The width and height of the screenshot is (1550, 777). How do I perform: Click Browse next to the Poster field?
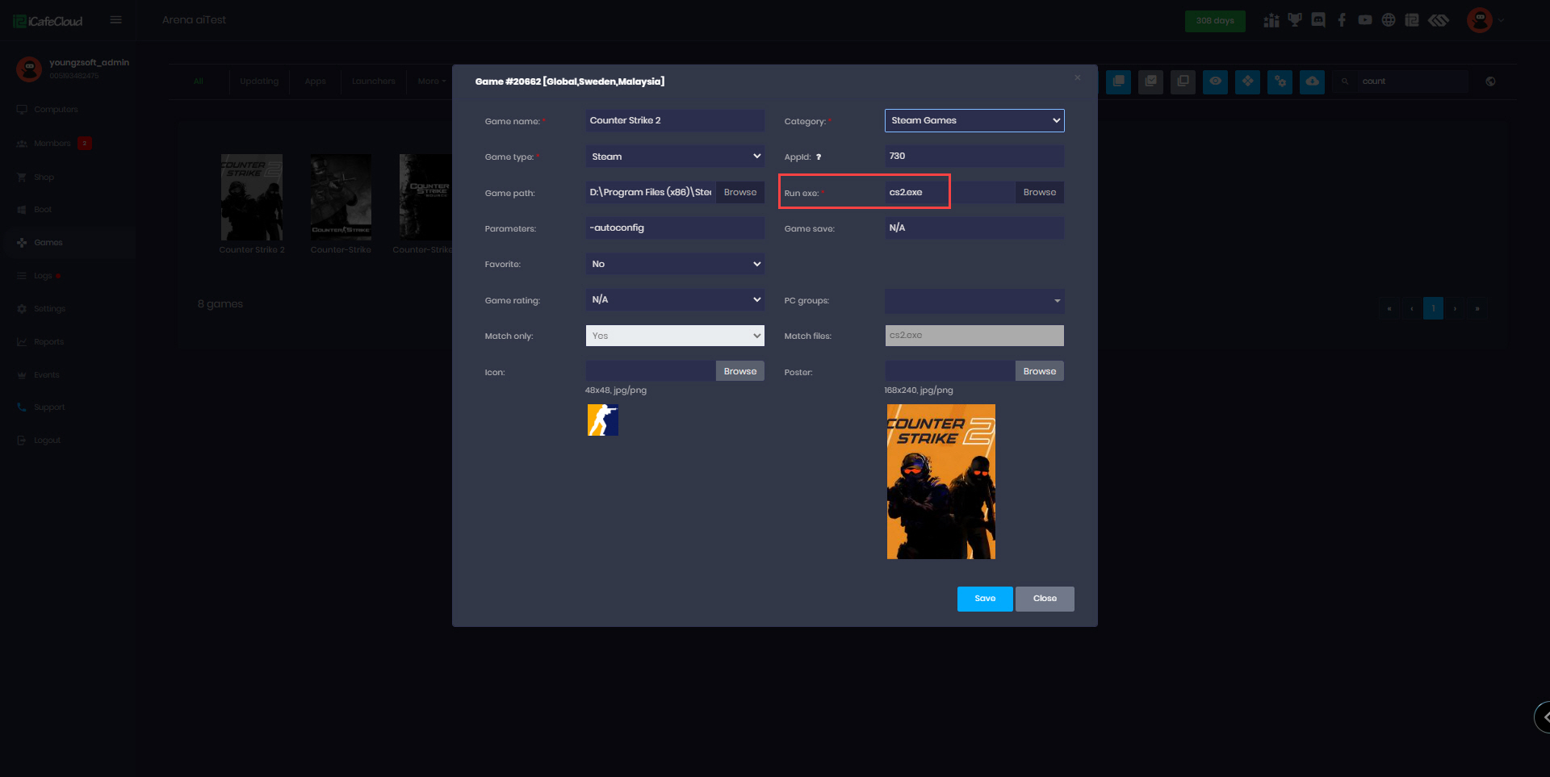[1039, 371]
